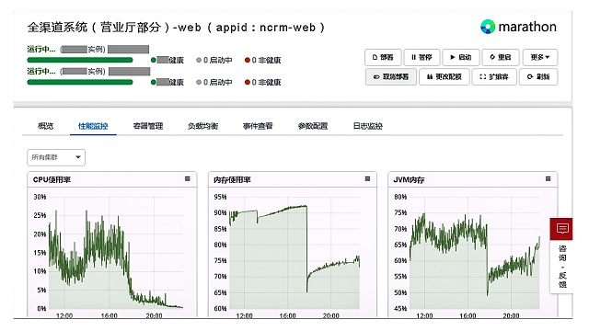The image size is (589, 331).
Task: Open the 所有集群 cluster dropdown
Action: (56, 157)
